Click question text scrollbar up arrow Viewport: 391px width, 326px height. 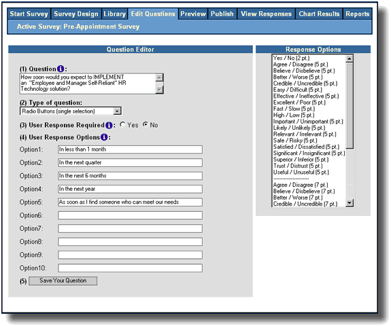click(159, 77)
